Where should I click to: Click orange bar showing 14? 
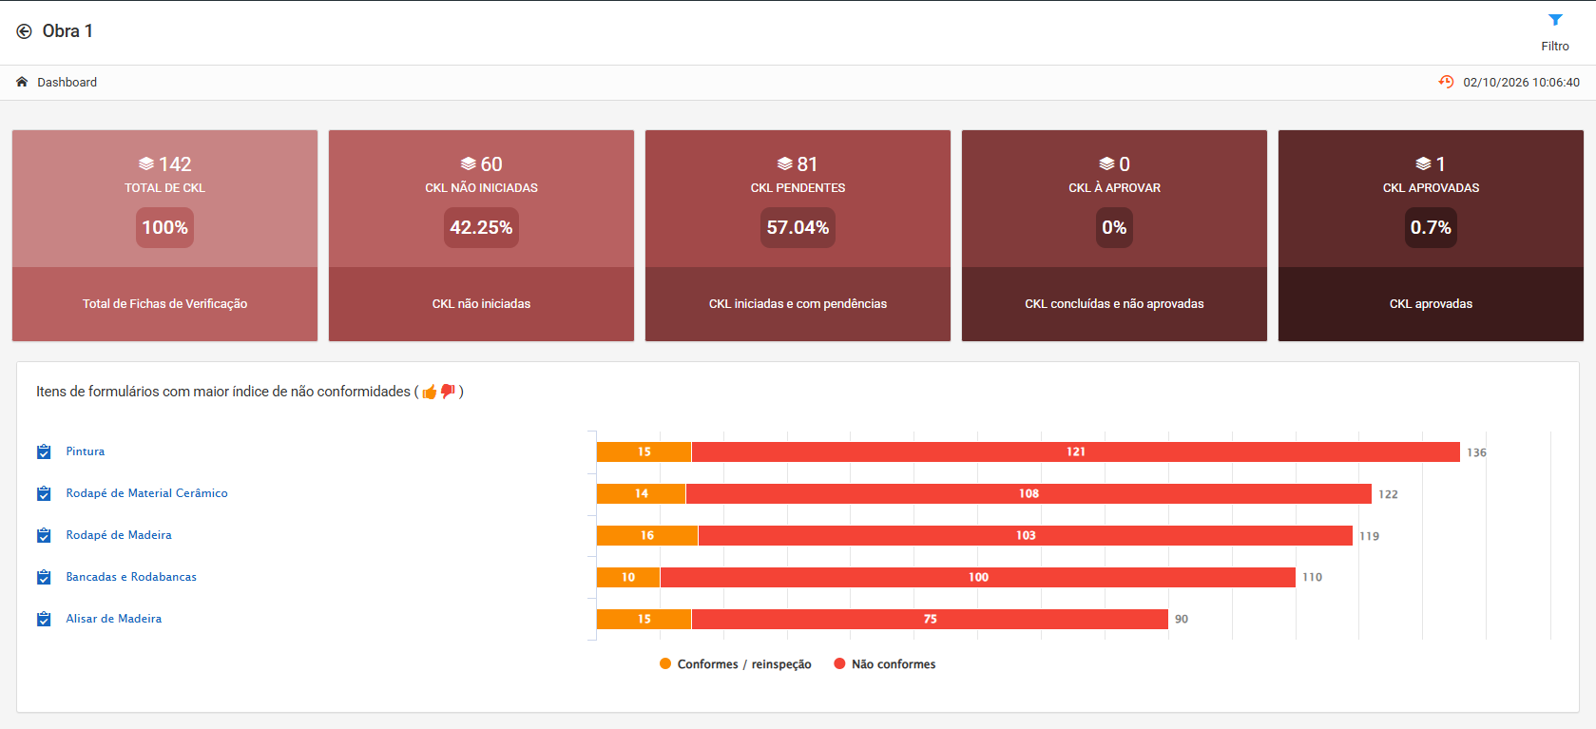coord(642,493)
